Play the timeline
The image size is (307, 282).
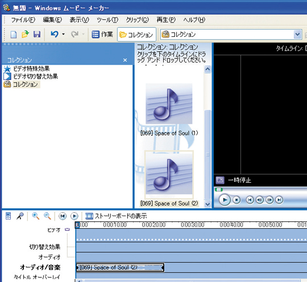74,216
